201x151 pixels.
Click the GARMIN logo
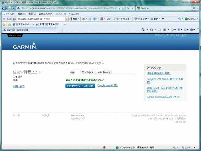25,46
